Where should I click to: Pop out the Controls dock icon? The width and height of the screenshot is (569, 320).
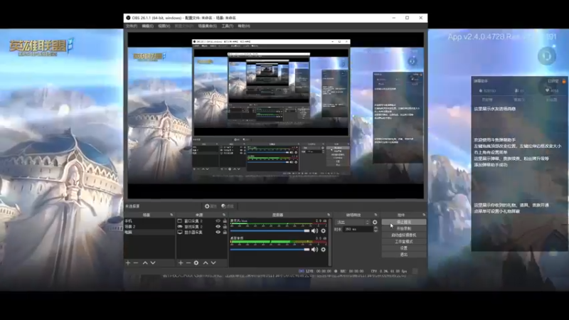[x=424, y=215]
